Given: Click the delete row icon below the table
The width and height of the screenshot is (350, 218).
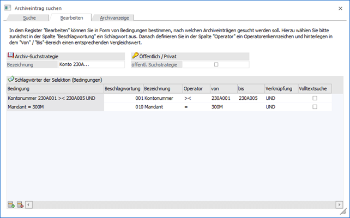Looking at the screenshot, I should pyautogui.click(x=20, y=205).
